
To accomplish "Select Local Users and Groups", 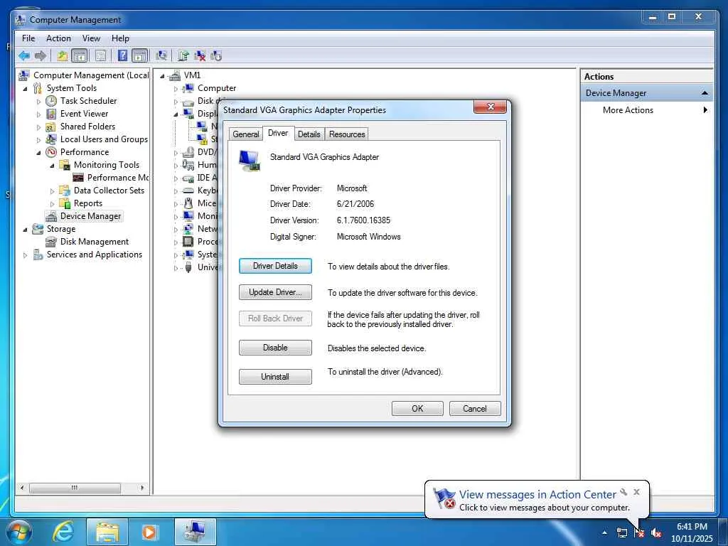I will click(104, 139).
